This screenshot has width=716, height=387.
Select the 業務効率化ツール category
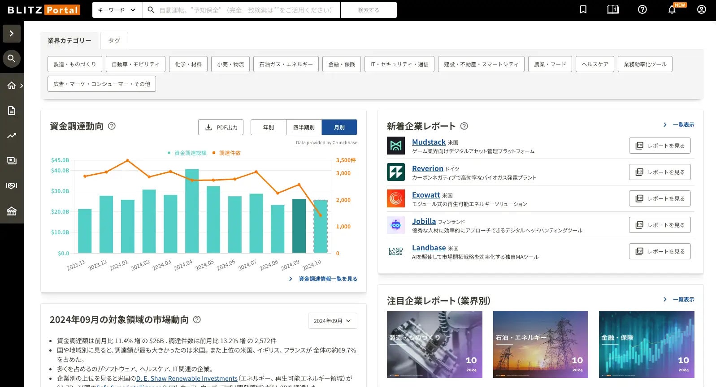(x=645, y=64)
